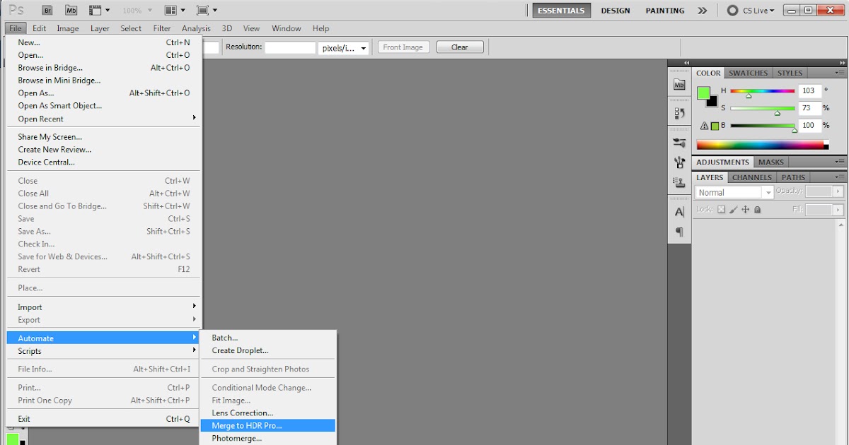Click the out-of-gamut warning triangle icon
This screenshot has height=445, width=849.
tap(705, 126)
